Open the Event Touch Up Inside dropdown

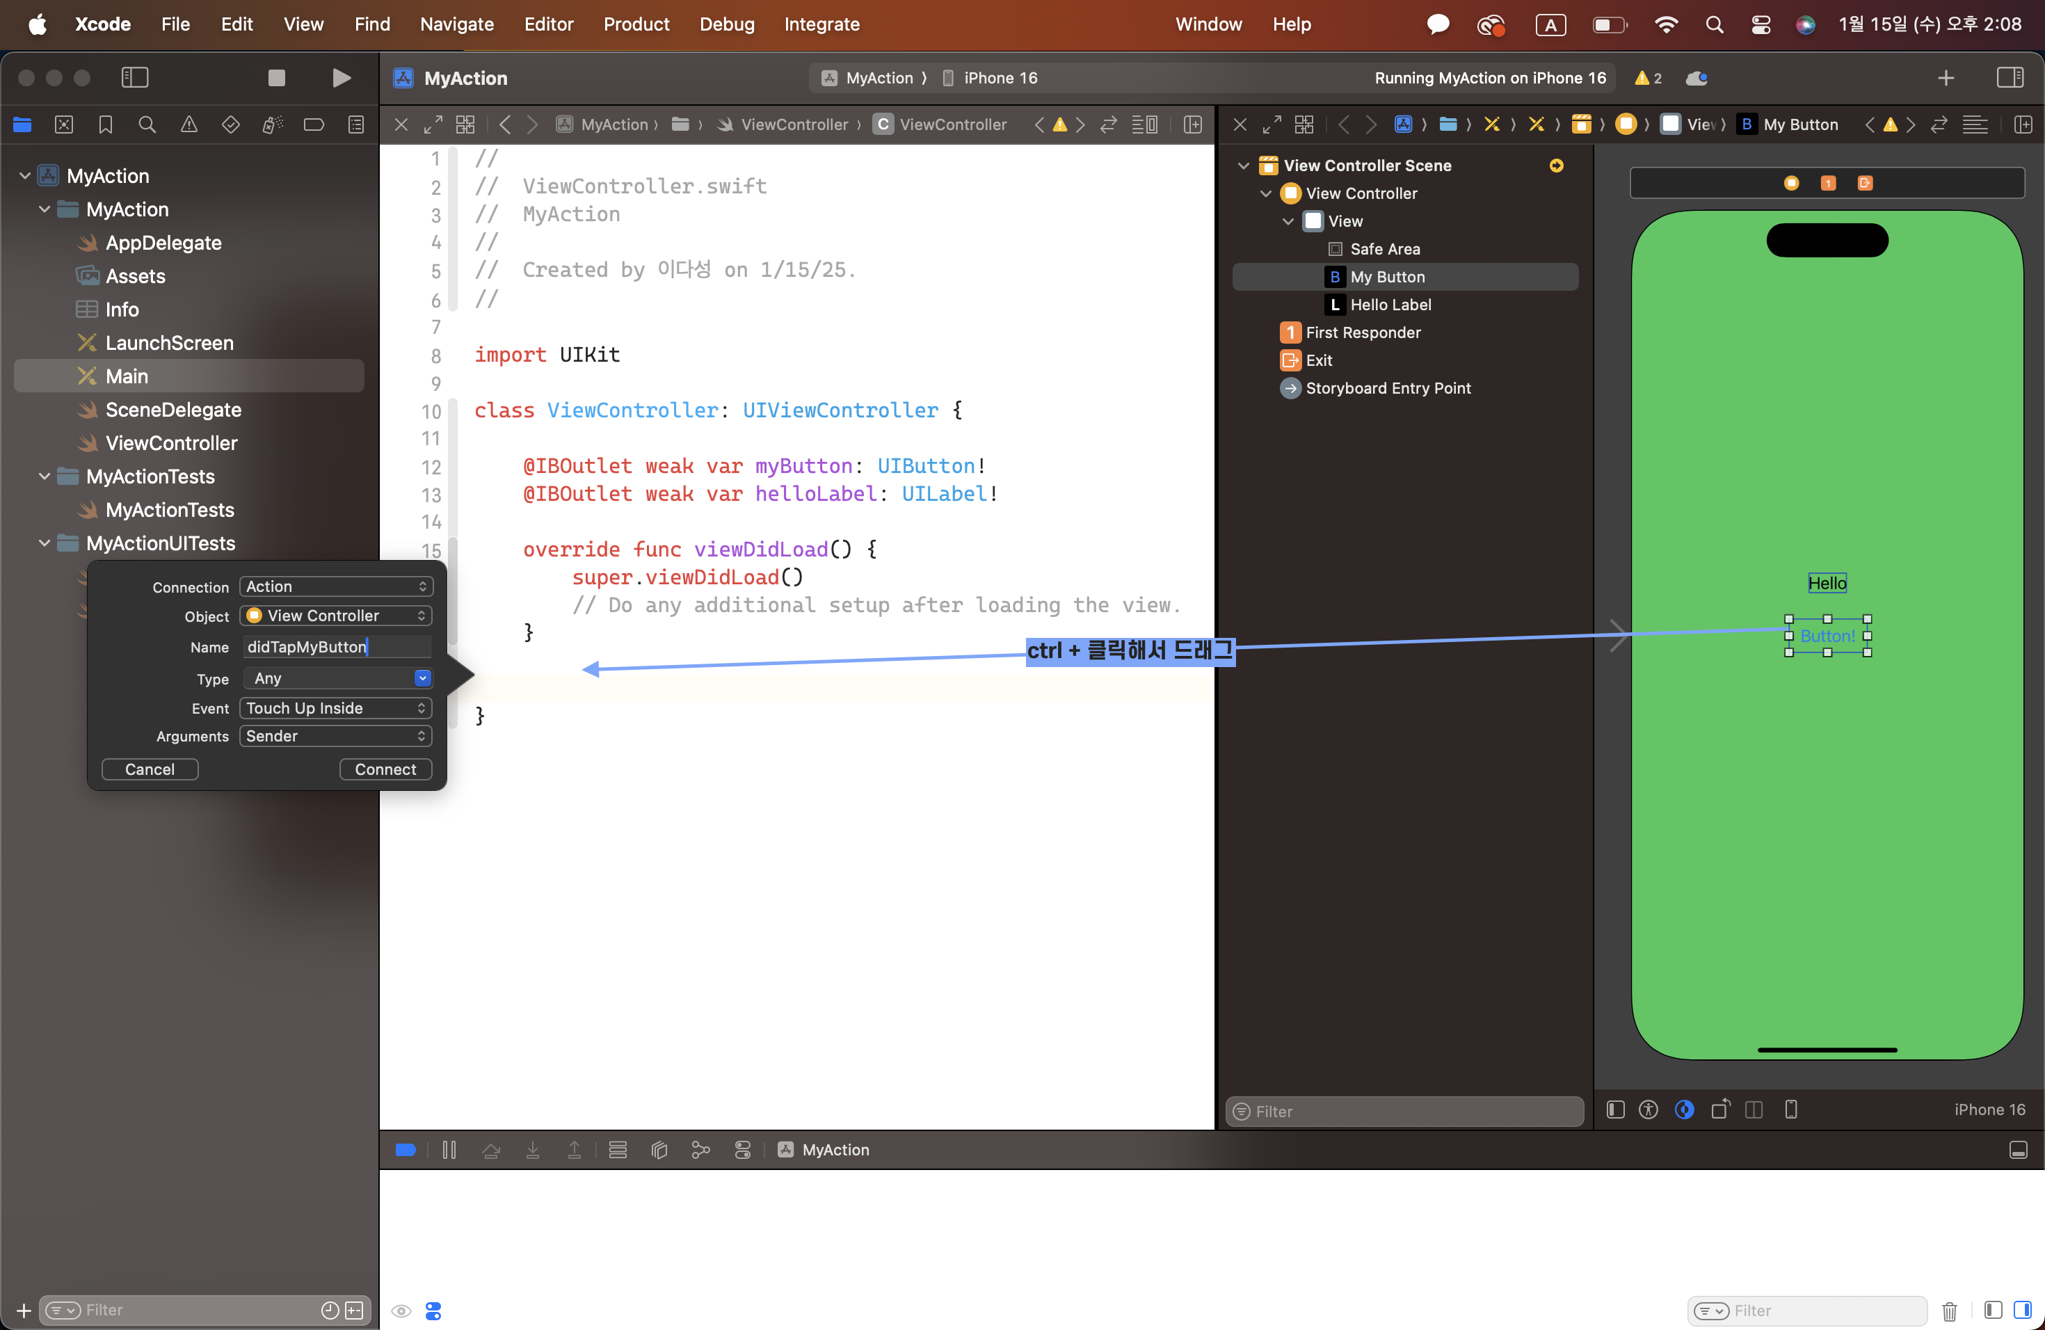point(336,709)
